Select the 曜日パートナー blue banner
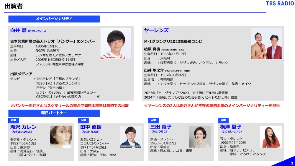 click(x=54, y=113)
